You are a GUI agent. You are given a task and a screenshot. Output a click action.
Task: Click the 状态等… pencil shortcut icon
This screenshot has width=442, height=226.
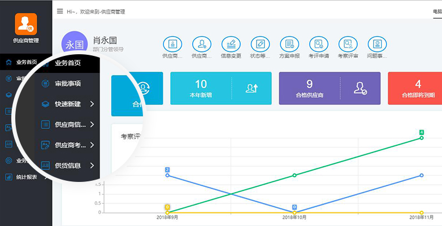click(x=260, y=44)
